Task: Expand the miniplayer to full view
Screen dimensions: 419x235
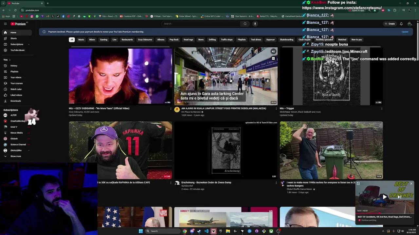Action: [x=358, y=184]
